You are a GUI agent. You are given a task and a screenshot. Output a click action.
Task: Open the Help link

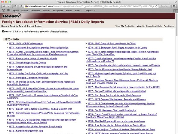click(x=160, y=26)
